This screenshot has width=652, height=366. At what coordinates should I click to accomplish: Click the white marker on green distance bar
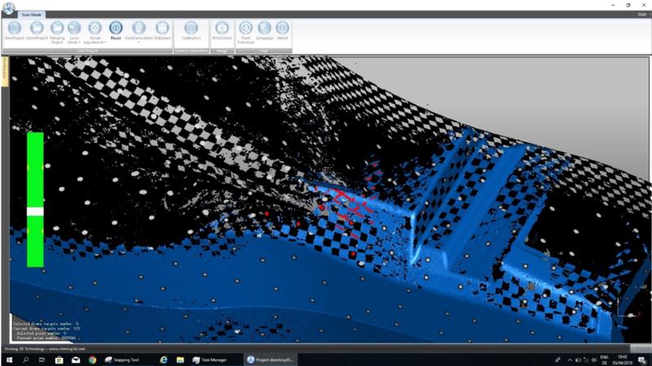[x=35, y=211]
